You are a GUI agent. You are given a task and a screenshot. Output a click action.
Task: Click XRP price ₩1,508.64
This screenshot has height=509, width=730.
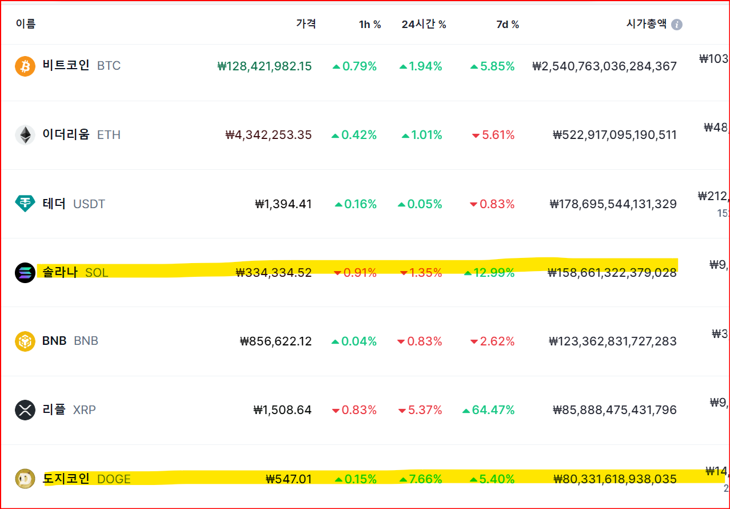pyautogui.click(x=283, y=410)
